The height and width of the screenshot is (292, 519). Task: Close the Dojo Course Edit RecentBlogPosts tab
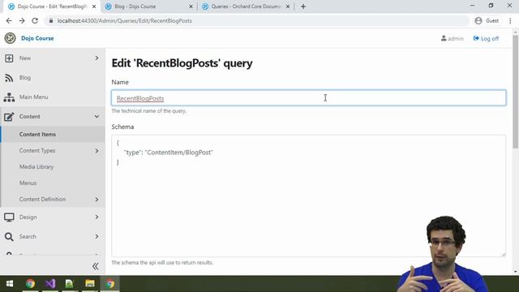point(94,6)
